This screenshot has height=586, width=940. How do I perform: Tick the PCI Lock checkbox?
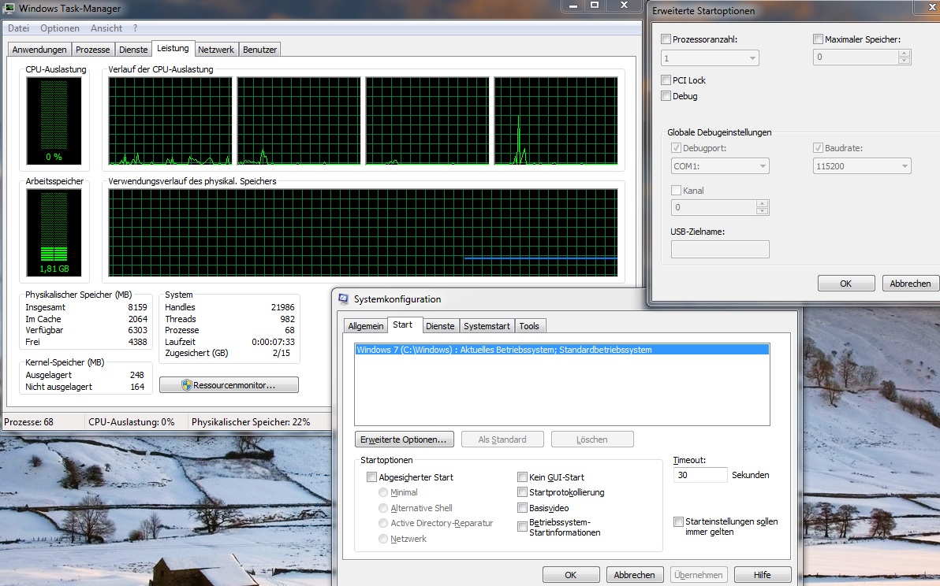[x=666, y=80]
